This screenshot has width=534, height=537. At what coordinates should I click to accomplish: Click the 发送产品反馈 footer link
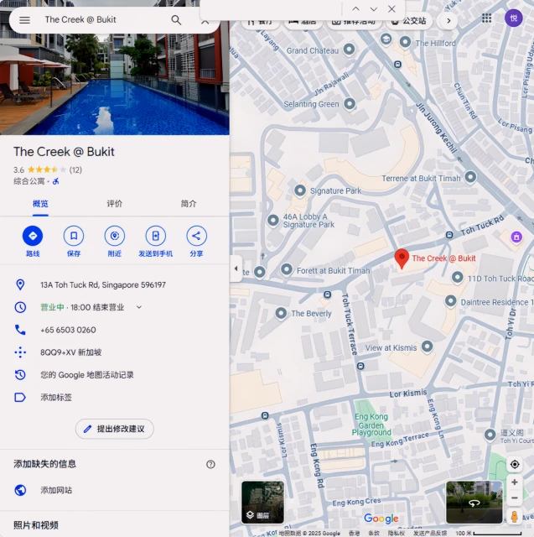(430, 534)
